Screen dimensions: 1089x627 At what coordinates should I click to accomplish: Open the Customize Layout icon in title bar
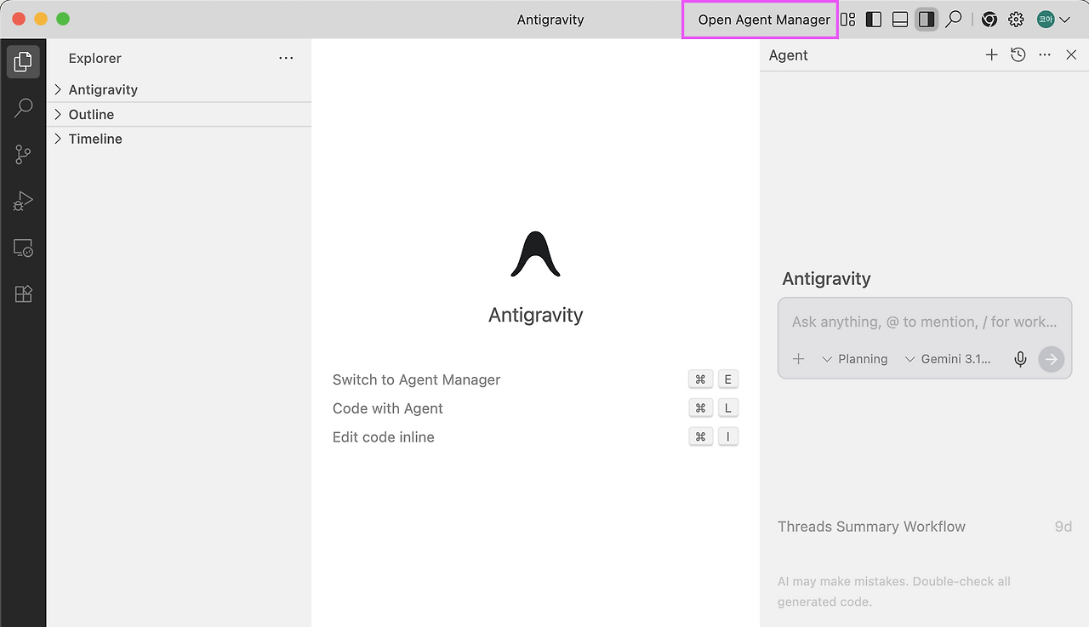point(847,19)
